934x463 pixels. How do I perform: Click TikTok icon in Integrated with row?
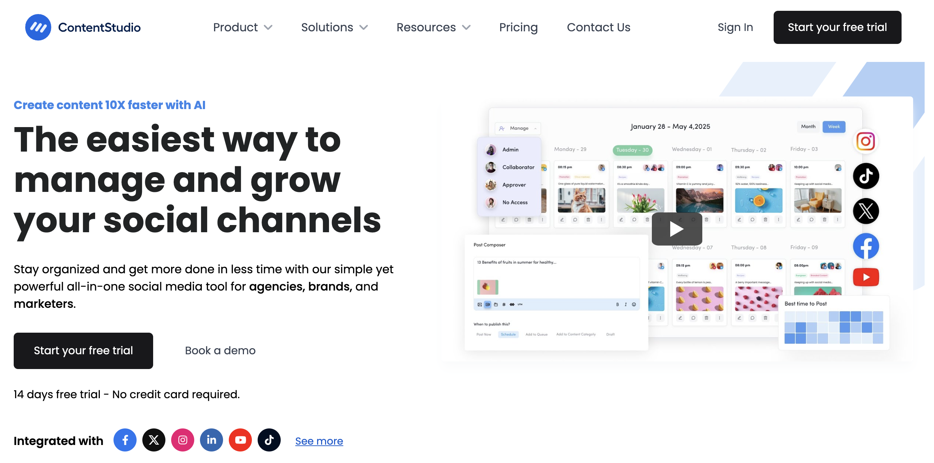coord(269,440)
